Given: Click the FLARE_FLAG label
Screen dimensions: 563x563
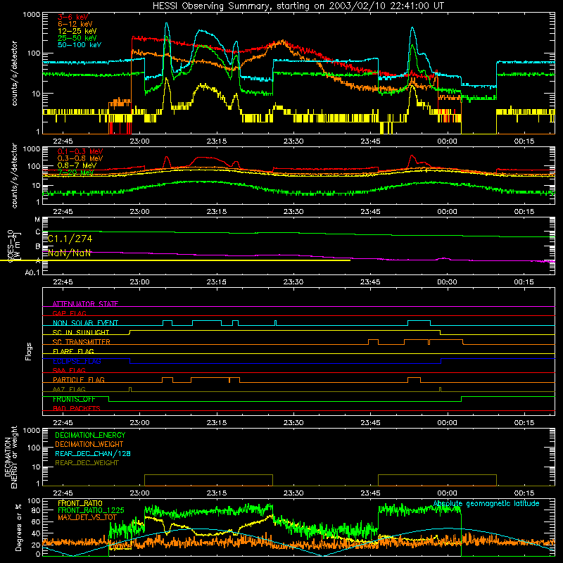Looking at the screenshot, I should 73,351.
